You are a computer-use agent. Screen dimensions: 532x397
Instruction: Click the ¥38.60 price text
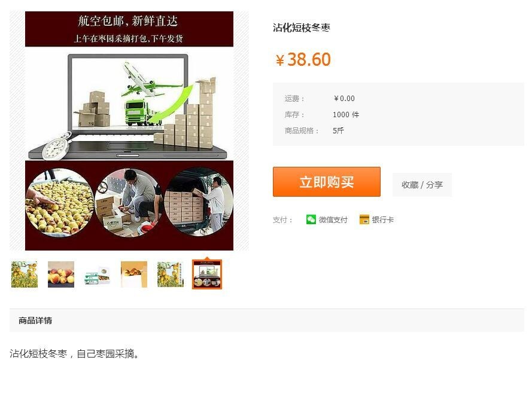(x=303, y=59)
